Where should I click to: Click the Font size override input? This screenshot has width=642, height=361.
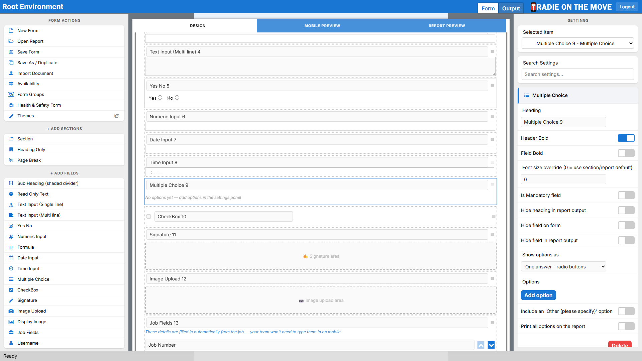[x=563, y=179]
